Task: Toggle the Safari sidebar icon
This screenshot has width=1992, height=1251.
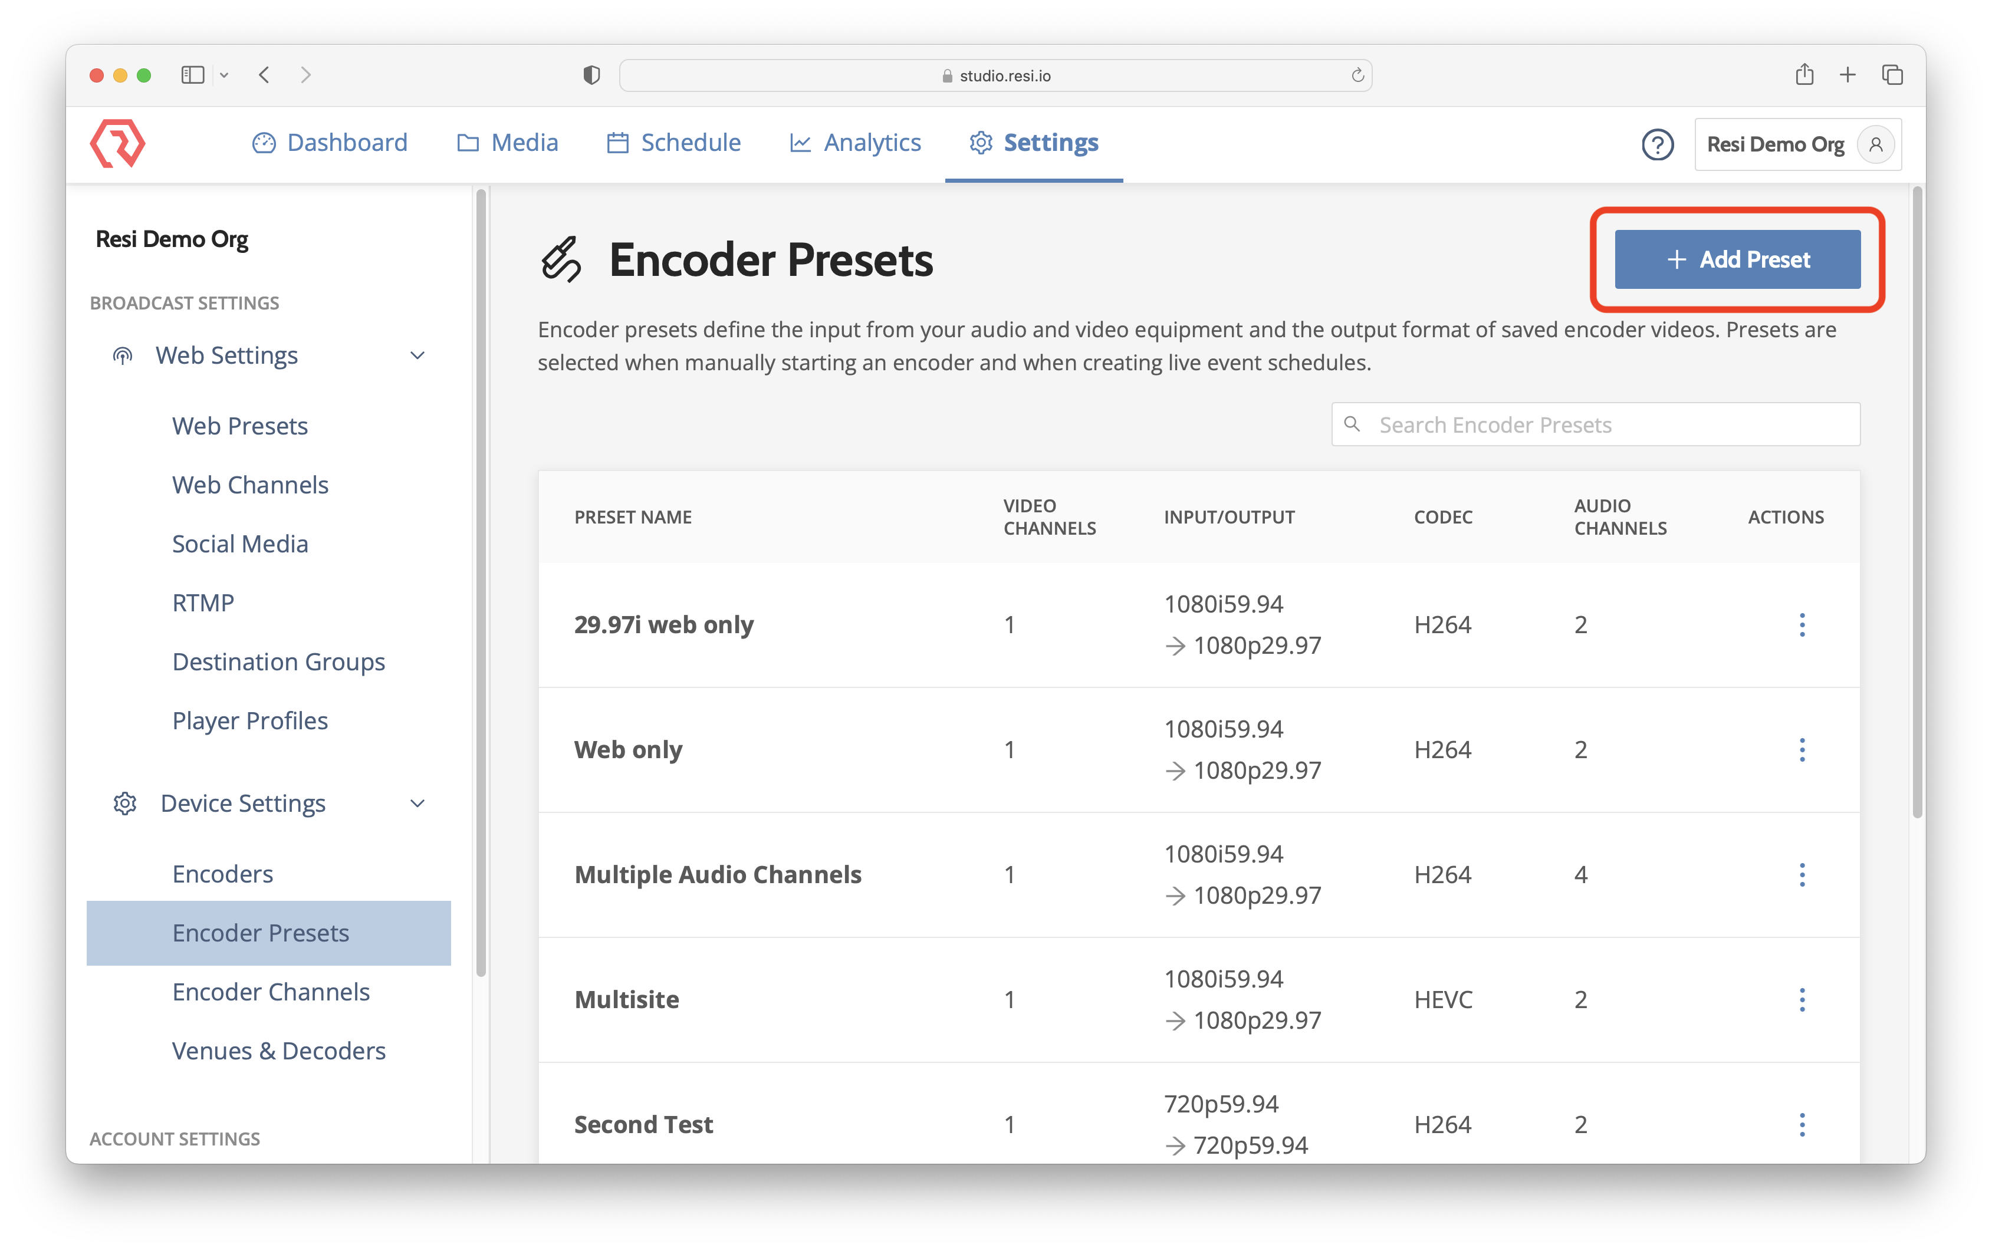Action: tap(193, 75)
